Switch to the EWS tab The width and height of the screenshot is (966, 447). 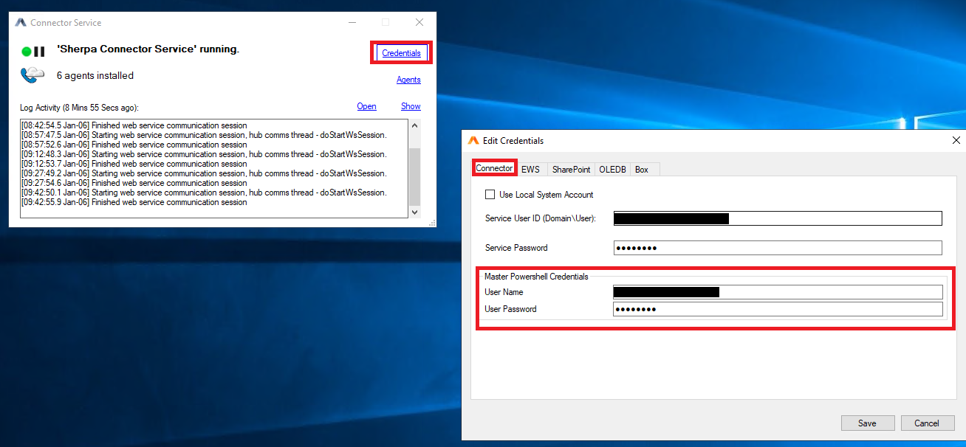tap(530, 170)
